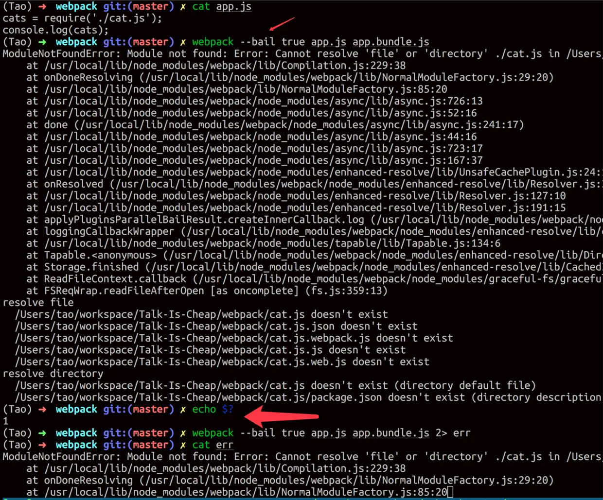Image resolution: width=603 pixels, height=500 pixels.
Task: Click the 'resolve directory' heading line
Action: click(53, 374)
